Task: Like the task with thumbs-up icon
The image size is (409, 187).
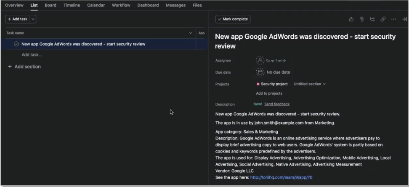Action: coord(351,19)
